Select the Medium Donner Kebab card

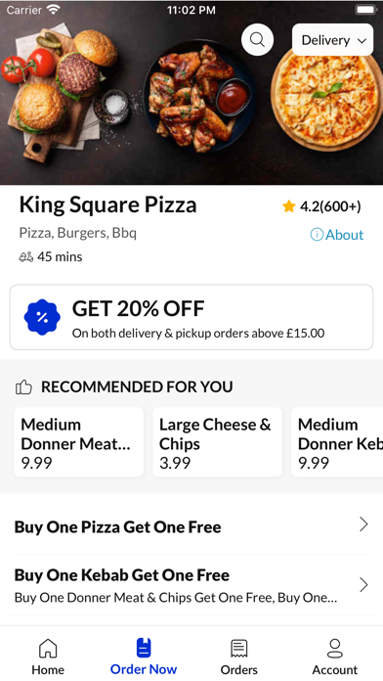337,442
